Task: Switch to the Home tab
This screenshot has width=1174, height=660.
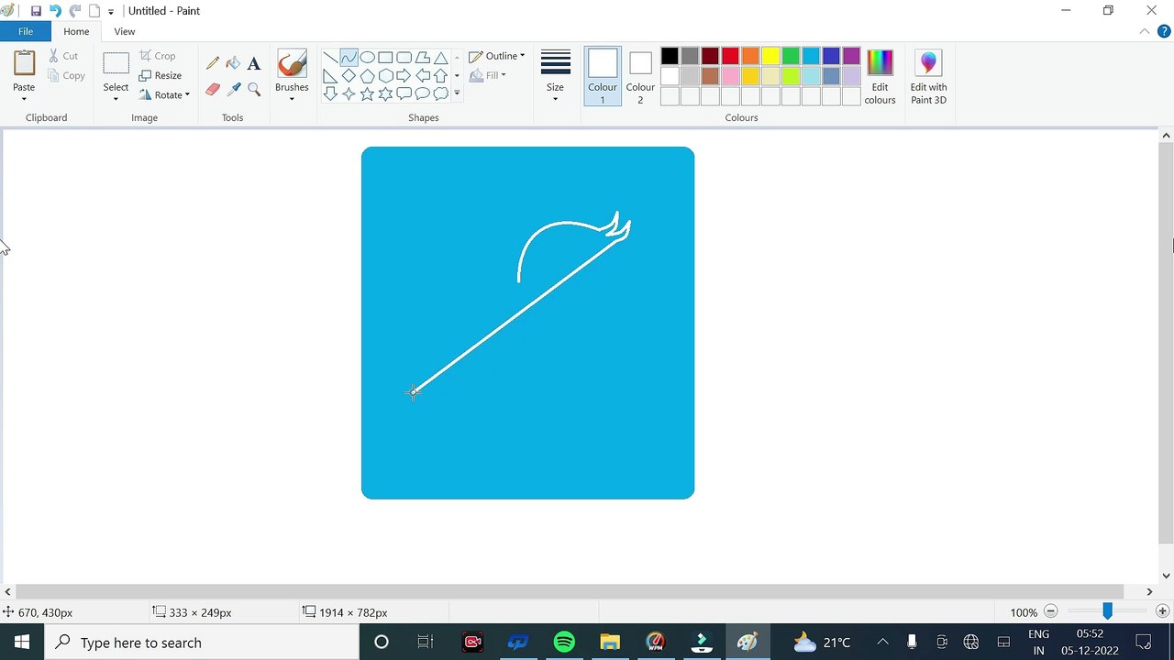Action: pyautogui.click(x=76, y=31)
